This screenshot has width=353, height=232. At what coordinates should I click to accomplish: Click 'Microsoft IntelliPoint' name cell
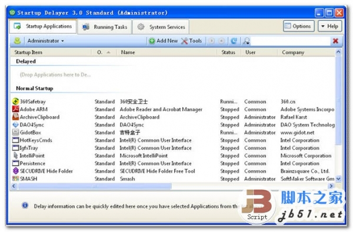coord(144,156)
